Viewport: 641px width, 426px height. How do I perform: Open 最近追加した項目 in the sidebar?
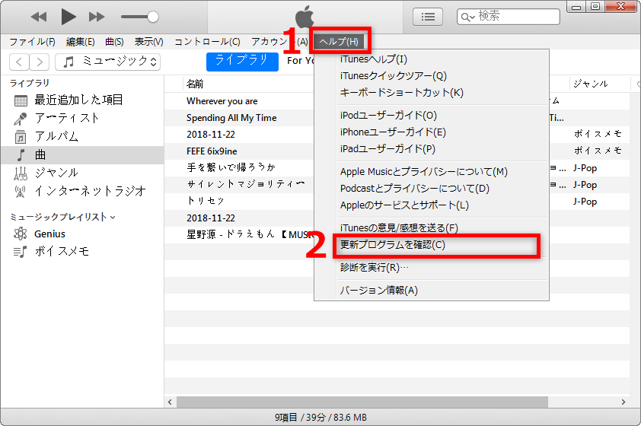point(78,100)
